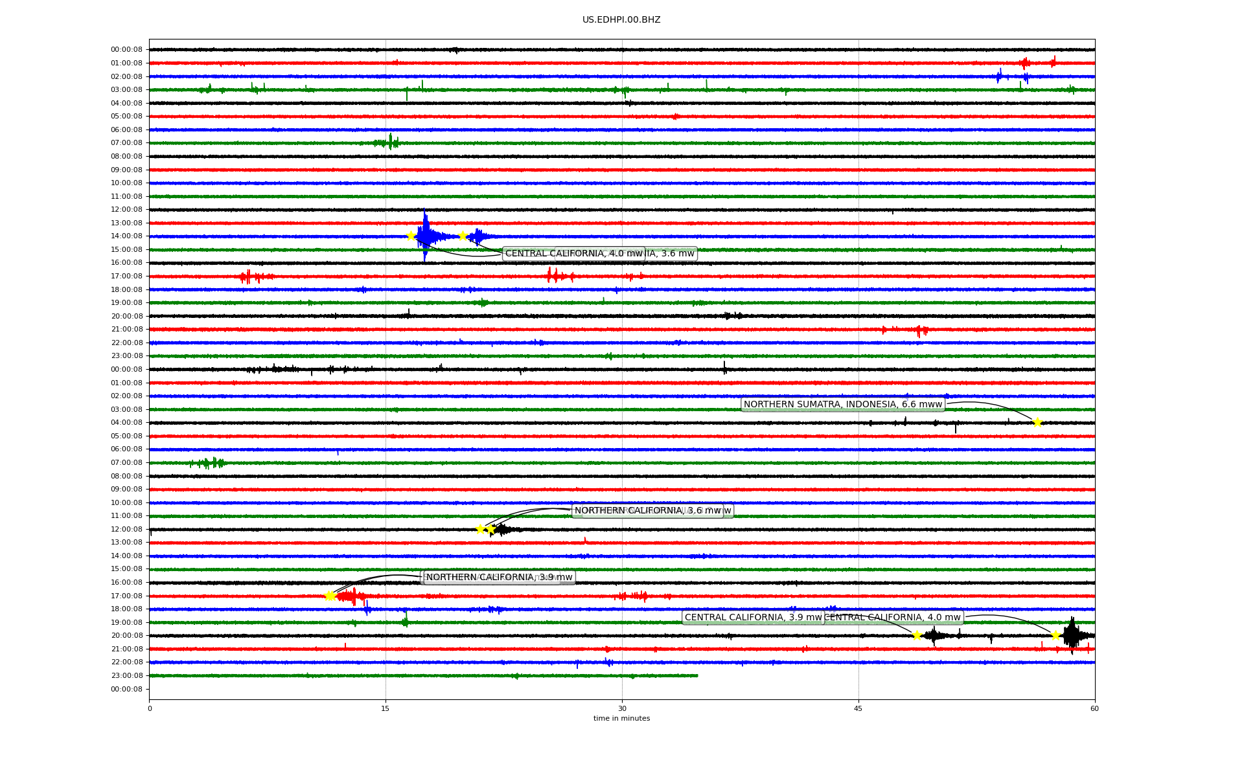Click the 15 tick label on the x-axis
The height and width of the screenshot is (777, 1244).
point(386,708)
